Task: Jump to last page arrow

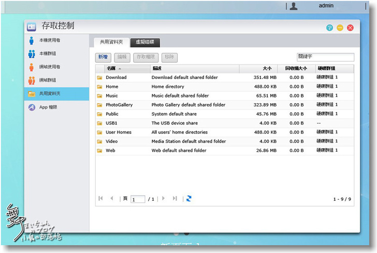Action: pyautogui.click(x=175, y=198)
